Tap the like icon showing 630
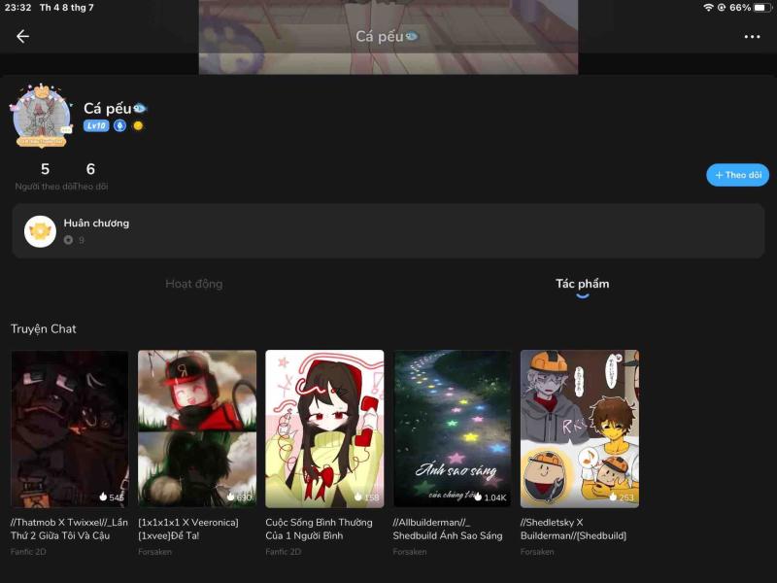 tap(230, 497)
